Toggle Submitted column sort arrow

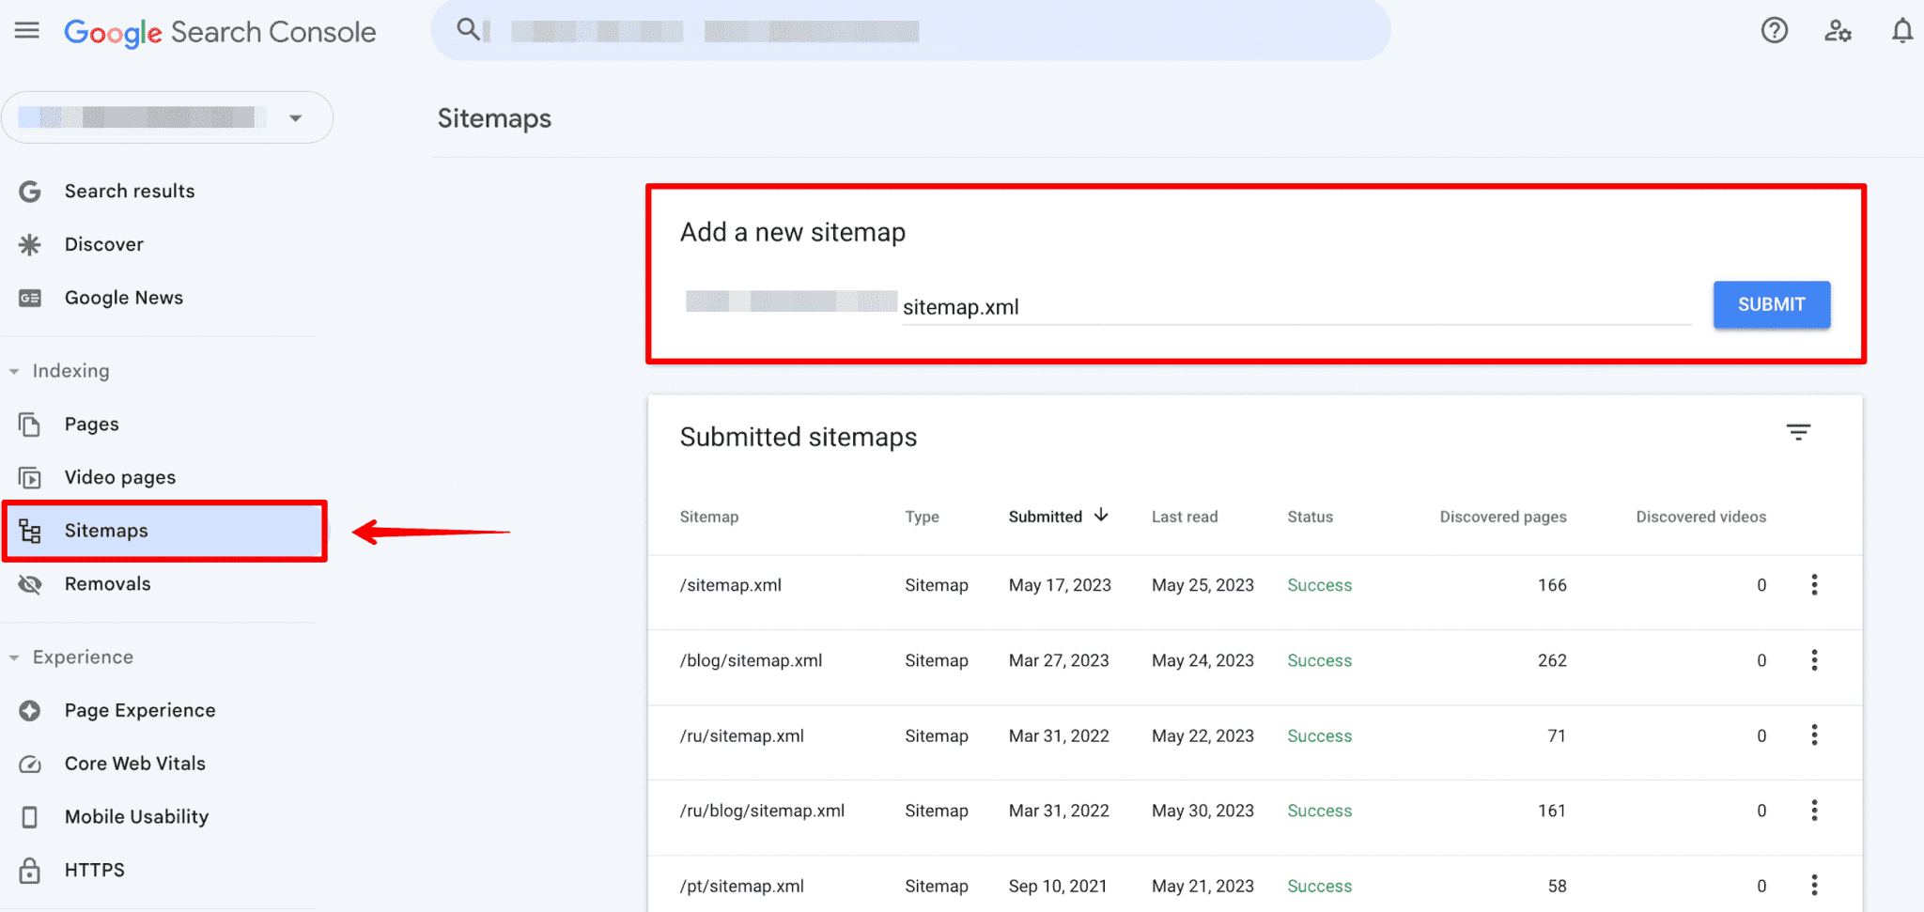coord(1102,516)
